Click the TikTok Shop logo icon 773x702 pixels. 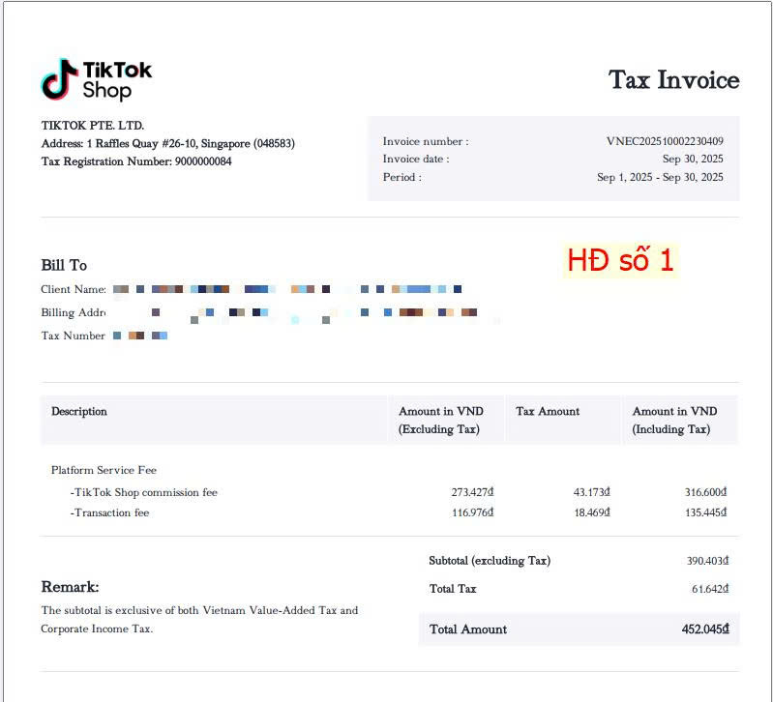click(59, 79)
